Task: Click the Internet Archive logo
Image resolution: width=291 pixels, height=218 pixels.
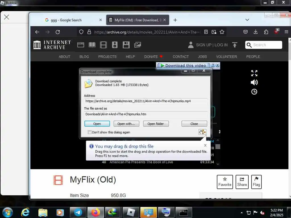Action: pyautogui.click(x=52, y=45)
